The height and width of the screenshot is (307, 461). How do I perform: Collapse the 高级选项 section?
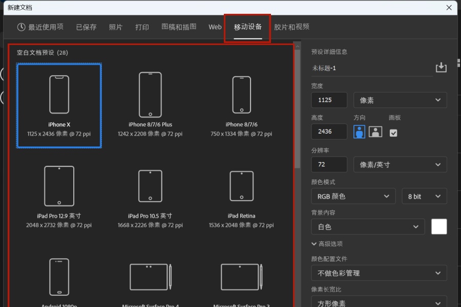click(327, 244)
